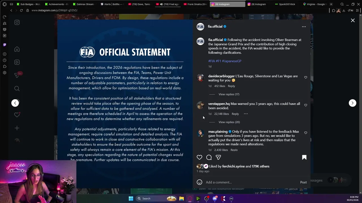
Task: Open the three-dot options menu on the post
Action: coord(304,27)
